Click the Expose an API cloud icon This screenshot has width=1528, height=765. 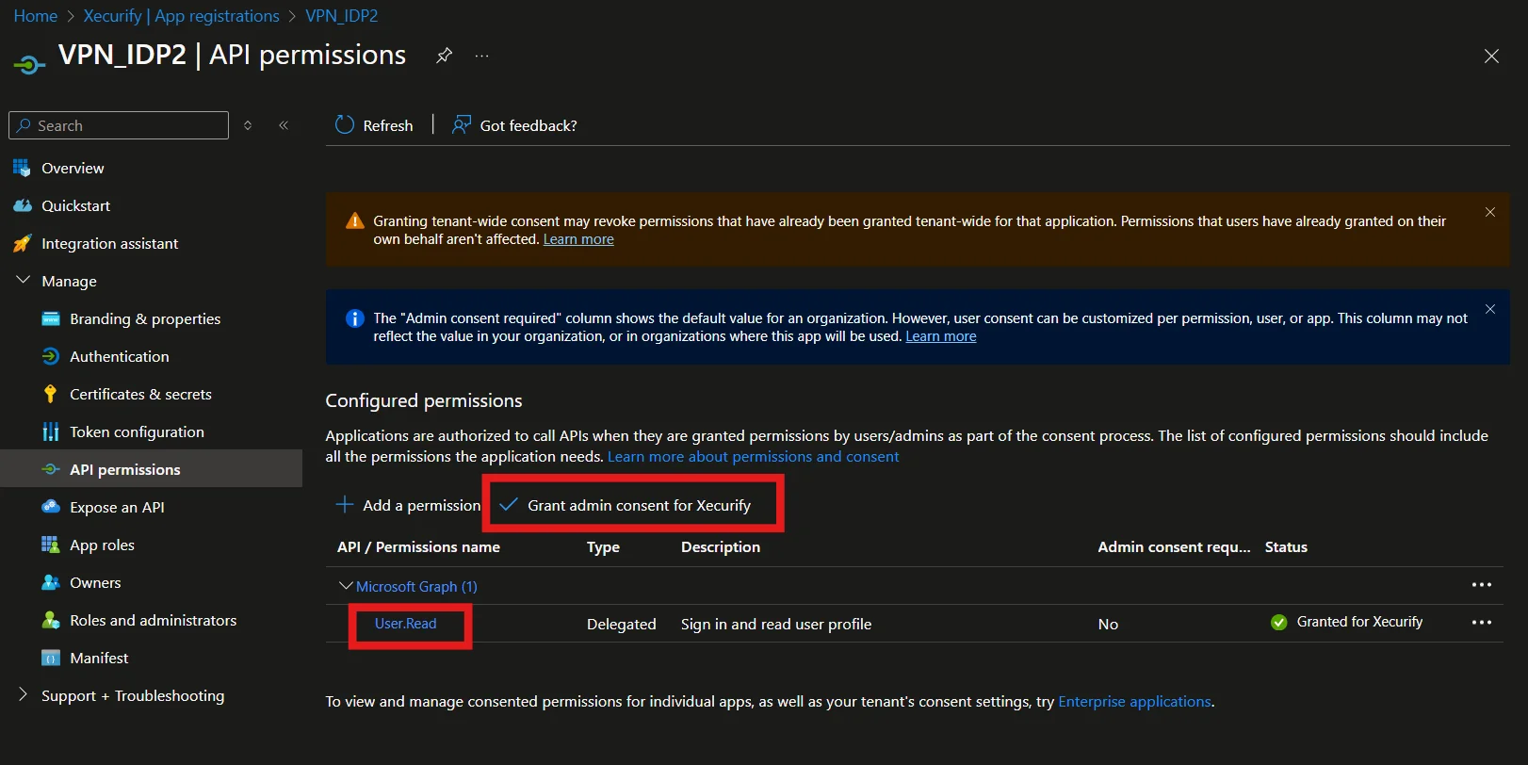tap(51, 507)
